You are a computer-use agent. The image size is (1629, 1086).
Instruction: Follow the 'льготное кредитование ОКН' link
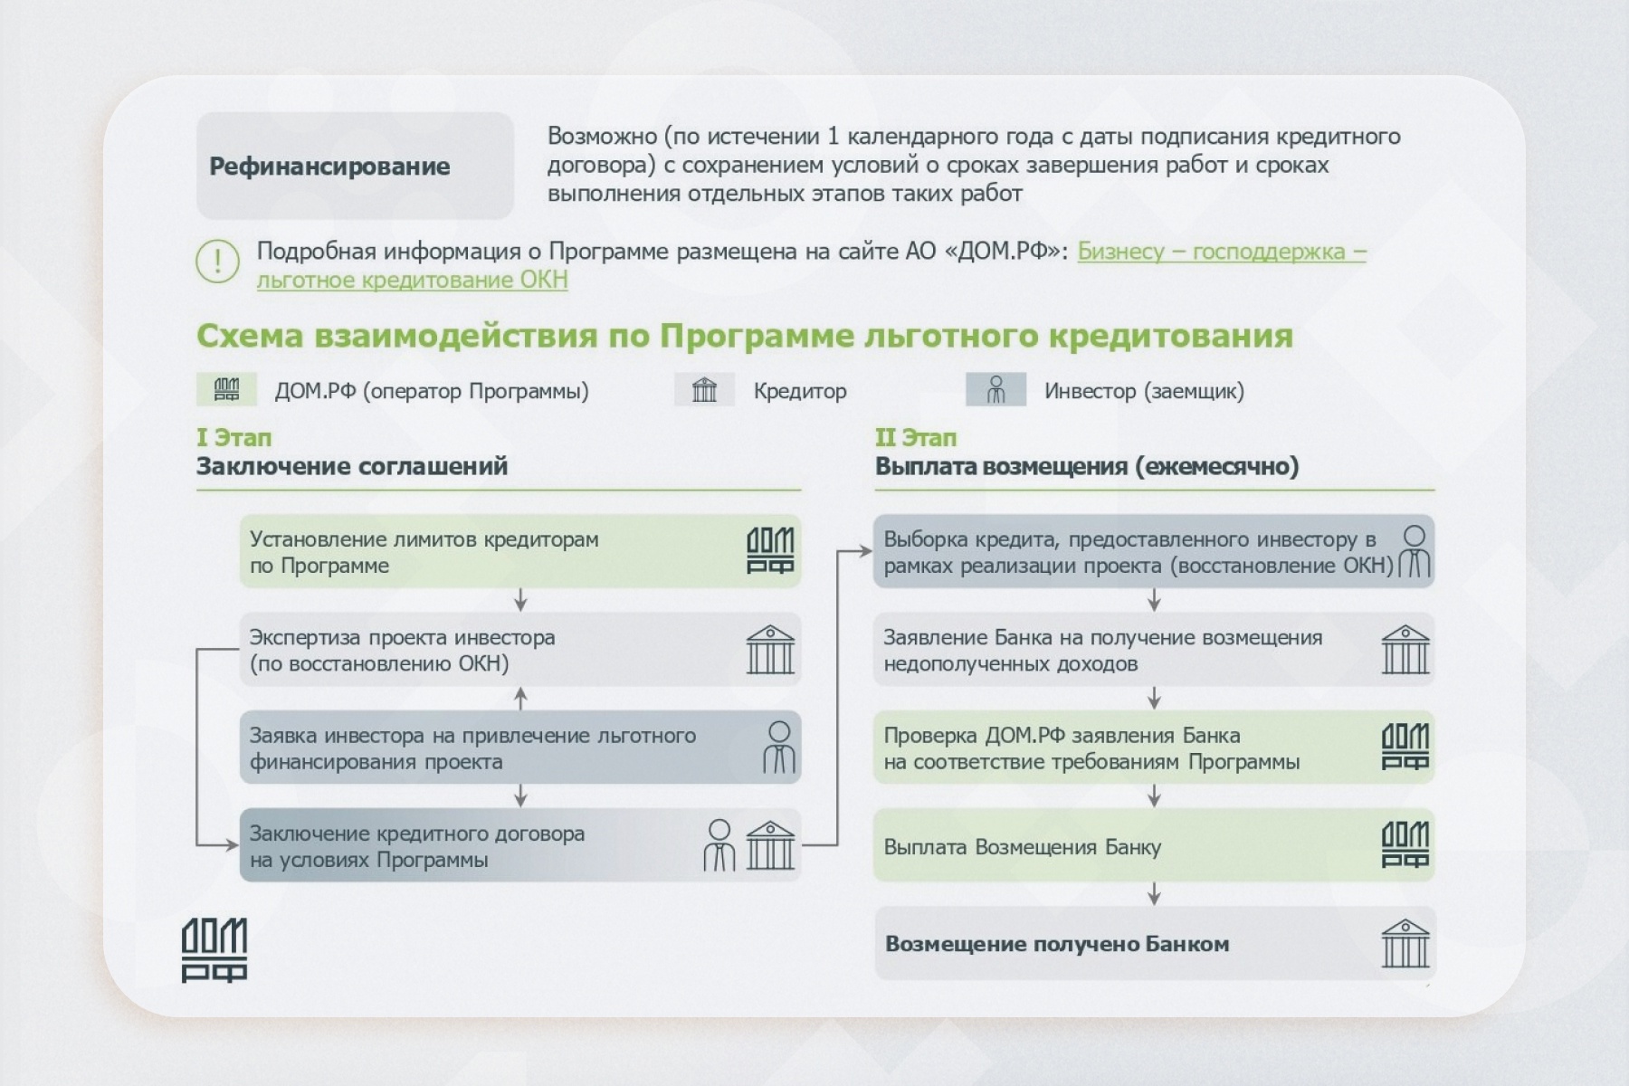[x=412, y=281]
